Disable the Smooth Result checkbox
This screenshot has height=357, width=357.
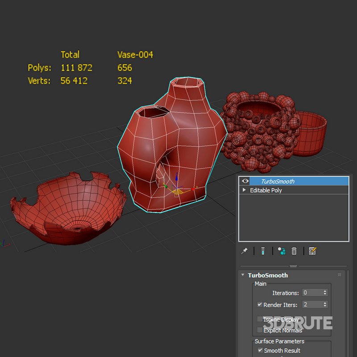pos(260,351)
